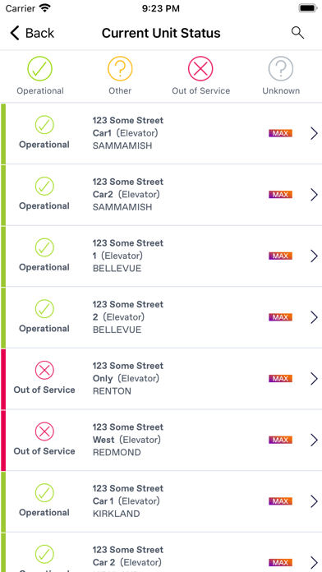Tap the Back arrow button
The width and height of the screenshot is (322, 572).
[x=32, y=33]
